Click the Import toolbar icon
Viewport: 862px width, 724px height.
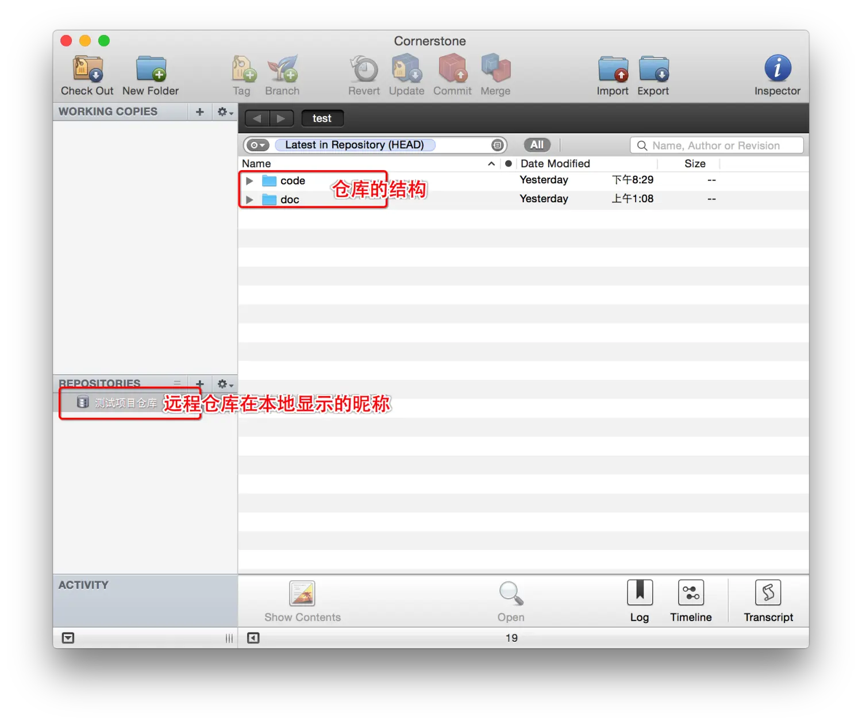click(x=613, y=69)
